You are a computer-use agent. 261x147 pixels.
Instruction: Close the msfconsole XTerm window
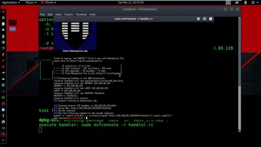(210, 19)
